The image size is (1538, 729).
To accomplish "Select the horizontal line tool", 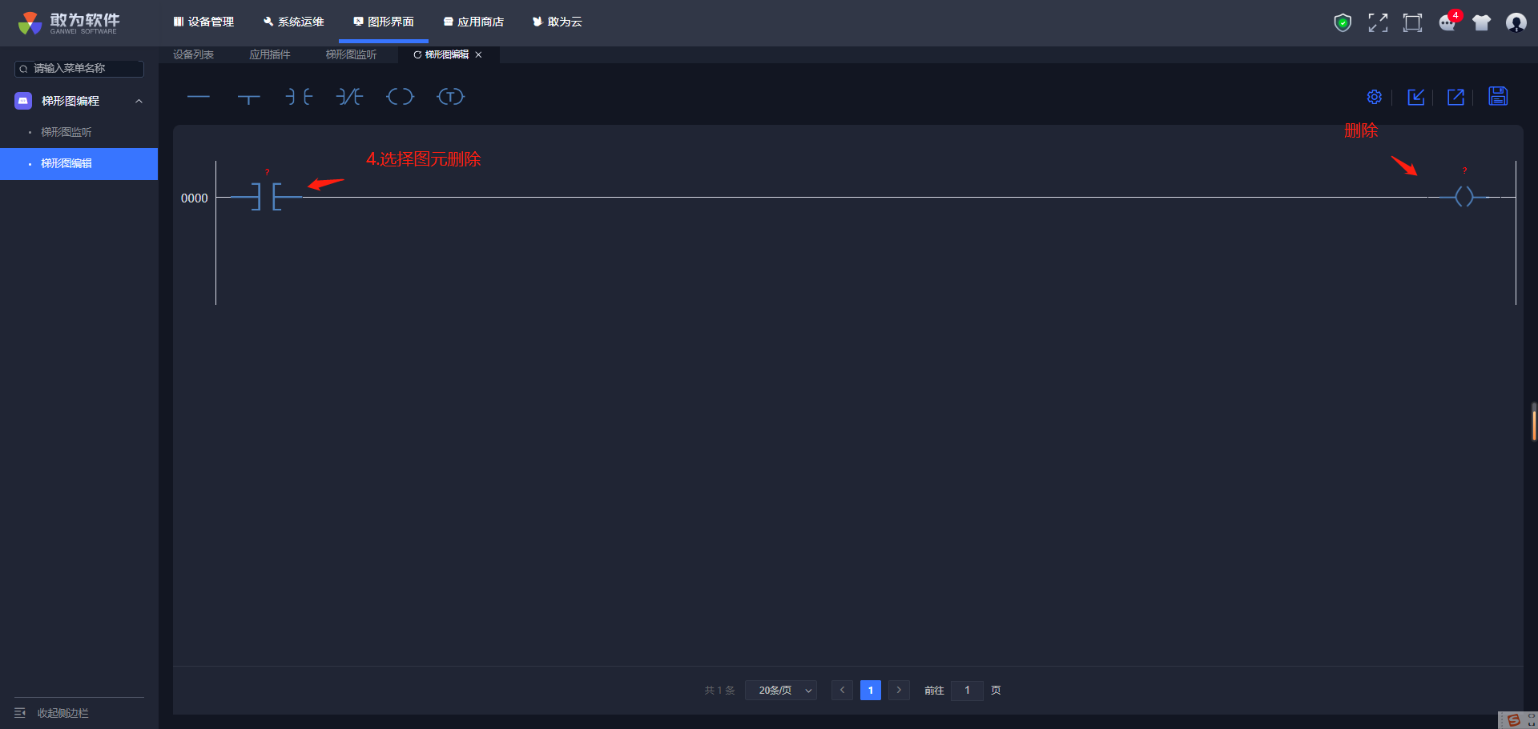I will pos(198,97).
